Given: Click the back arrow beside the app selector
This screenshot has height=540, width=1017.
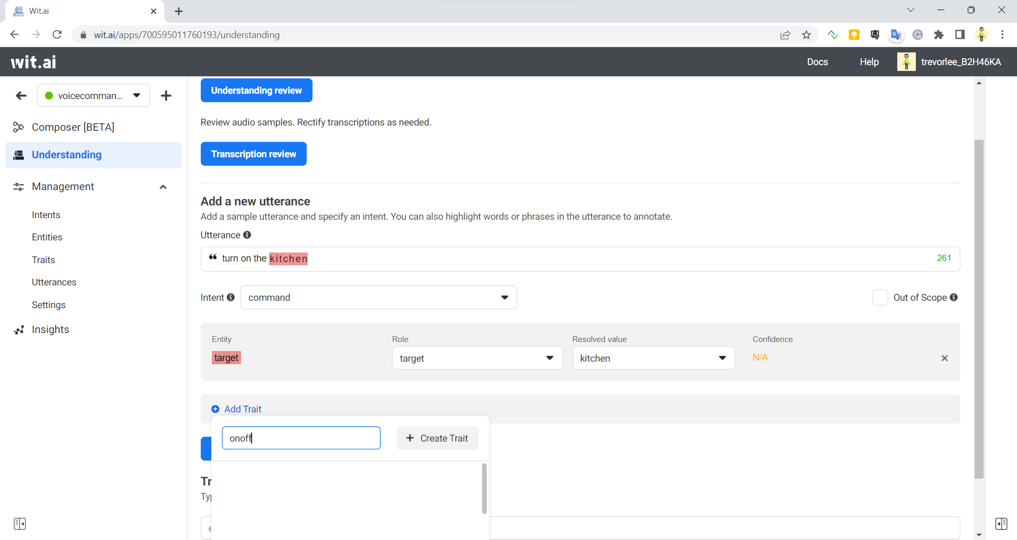Looking at the screenshot, I should click(21, 96).
